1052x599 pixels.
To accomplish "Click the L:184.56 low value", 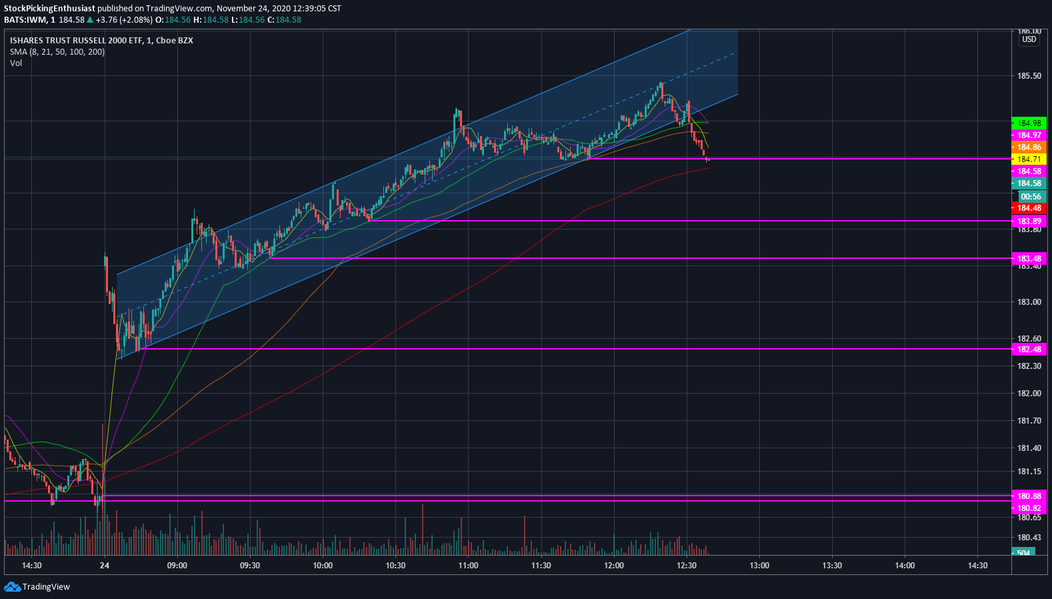I will pyautogui.click(x=248, y=20).
